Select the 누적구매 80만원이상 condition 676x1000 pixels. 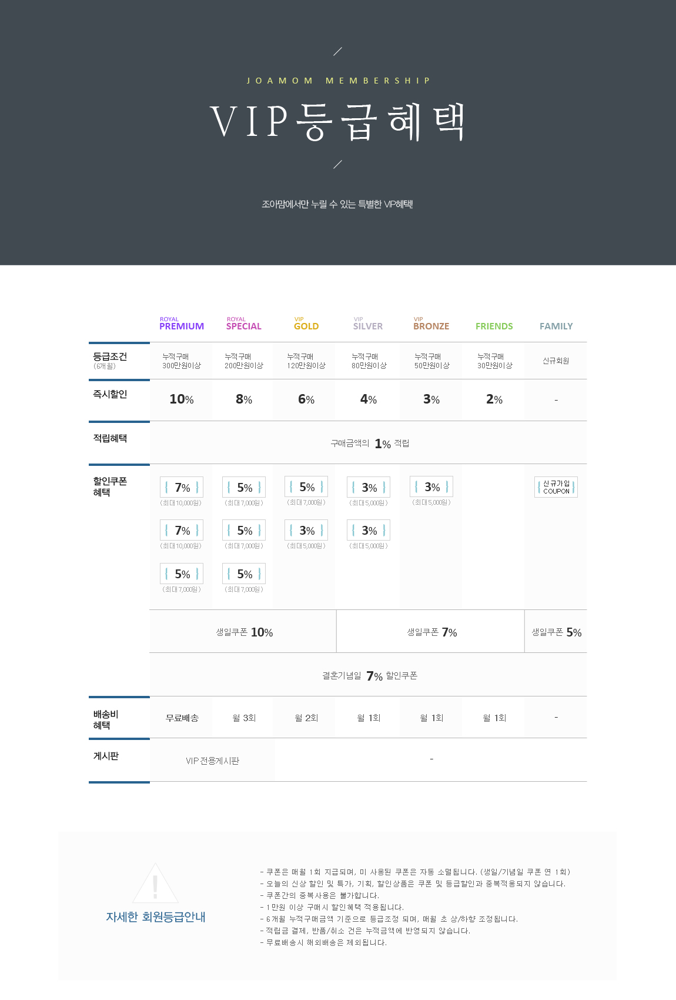pos(369,361)
